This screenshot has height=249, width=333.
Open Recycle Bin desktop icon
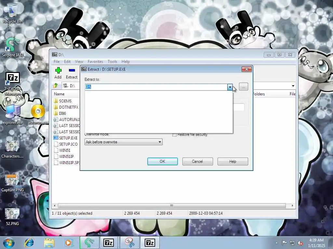tap(12, 13)
